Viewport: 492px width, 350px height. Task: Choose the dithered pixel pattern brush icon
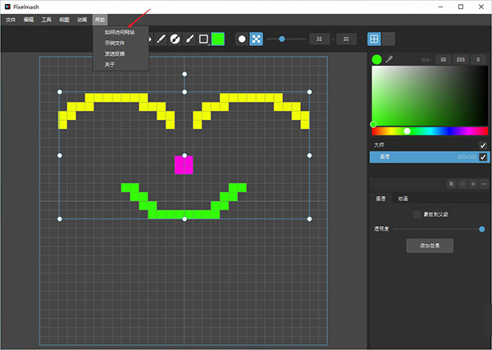click(256, 39)
